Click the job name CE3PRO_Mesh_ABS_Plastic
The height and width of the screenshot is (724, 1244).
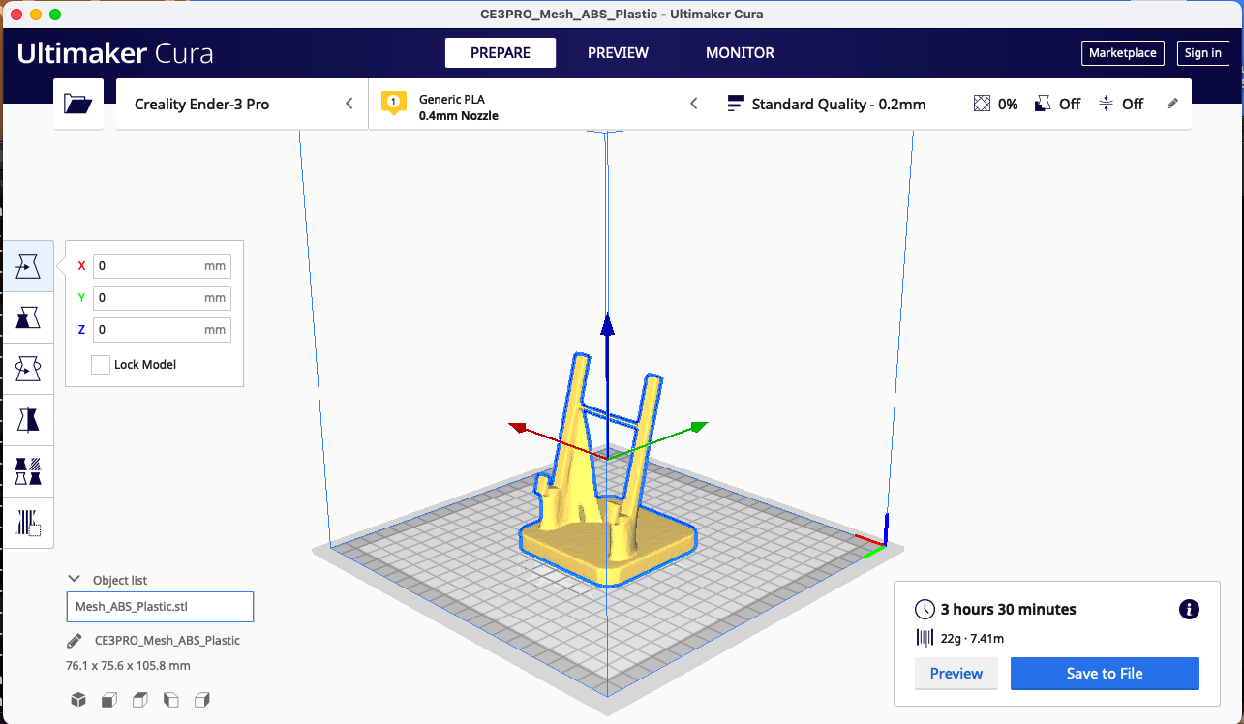point(167,641)
